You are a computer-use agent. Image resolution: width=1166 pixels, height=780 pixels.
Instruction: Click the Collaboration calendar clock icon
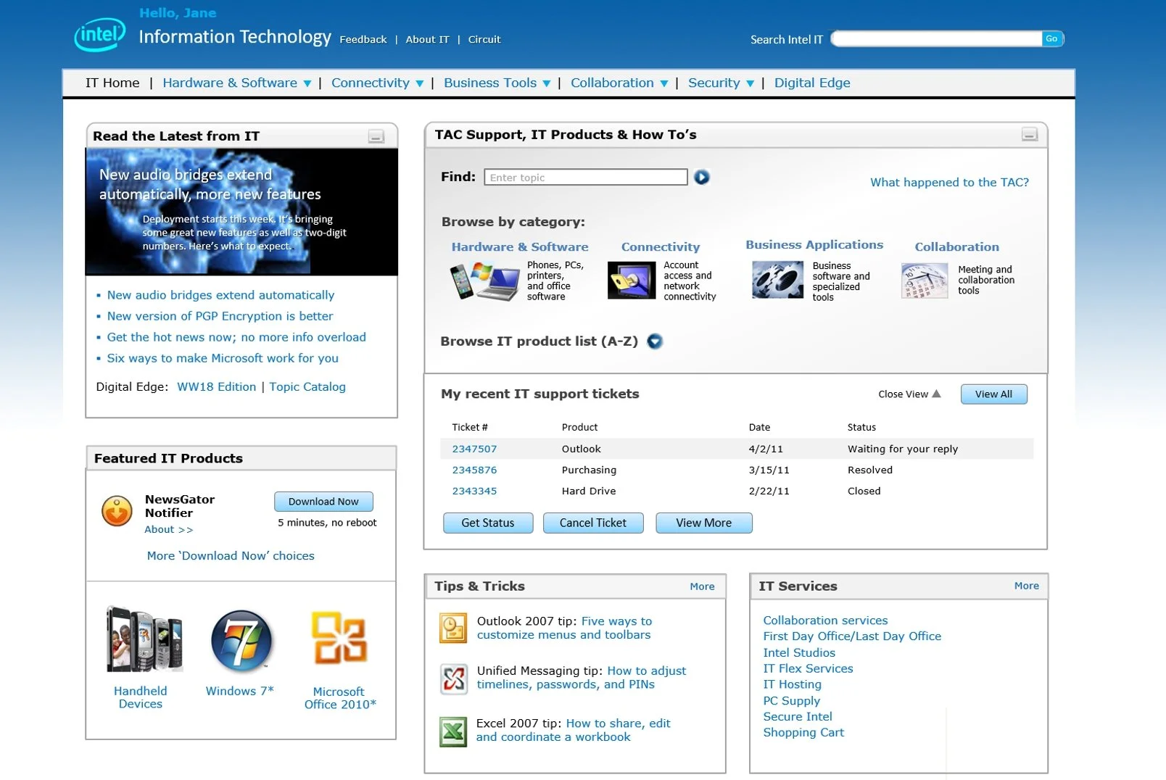925,281
